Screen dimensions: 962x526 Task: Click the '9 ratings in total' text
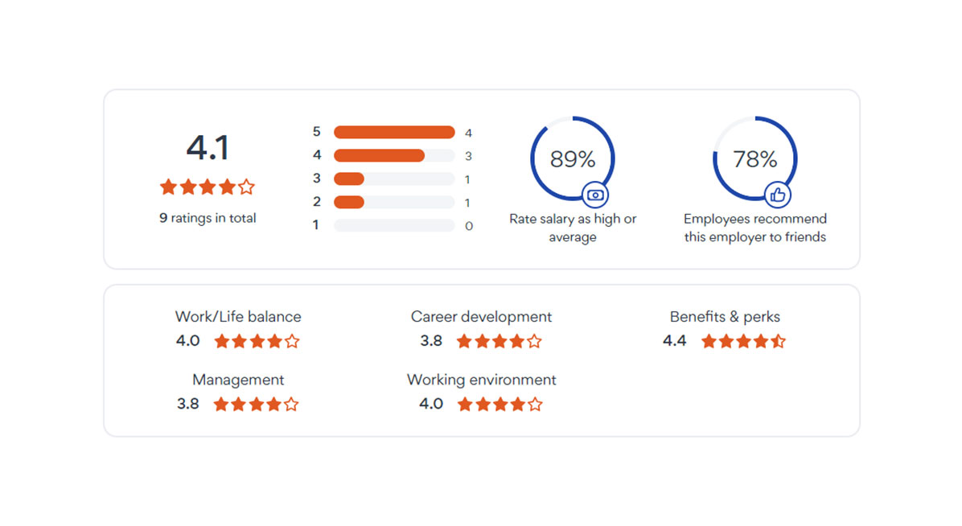click(x=208, y=218)
